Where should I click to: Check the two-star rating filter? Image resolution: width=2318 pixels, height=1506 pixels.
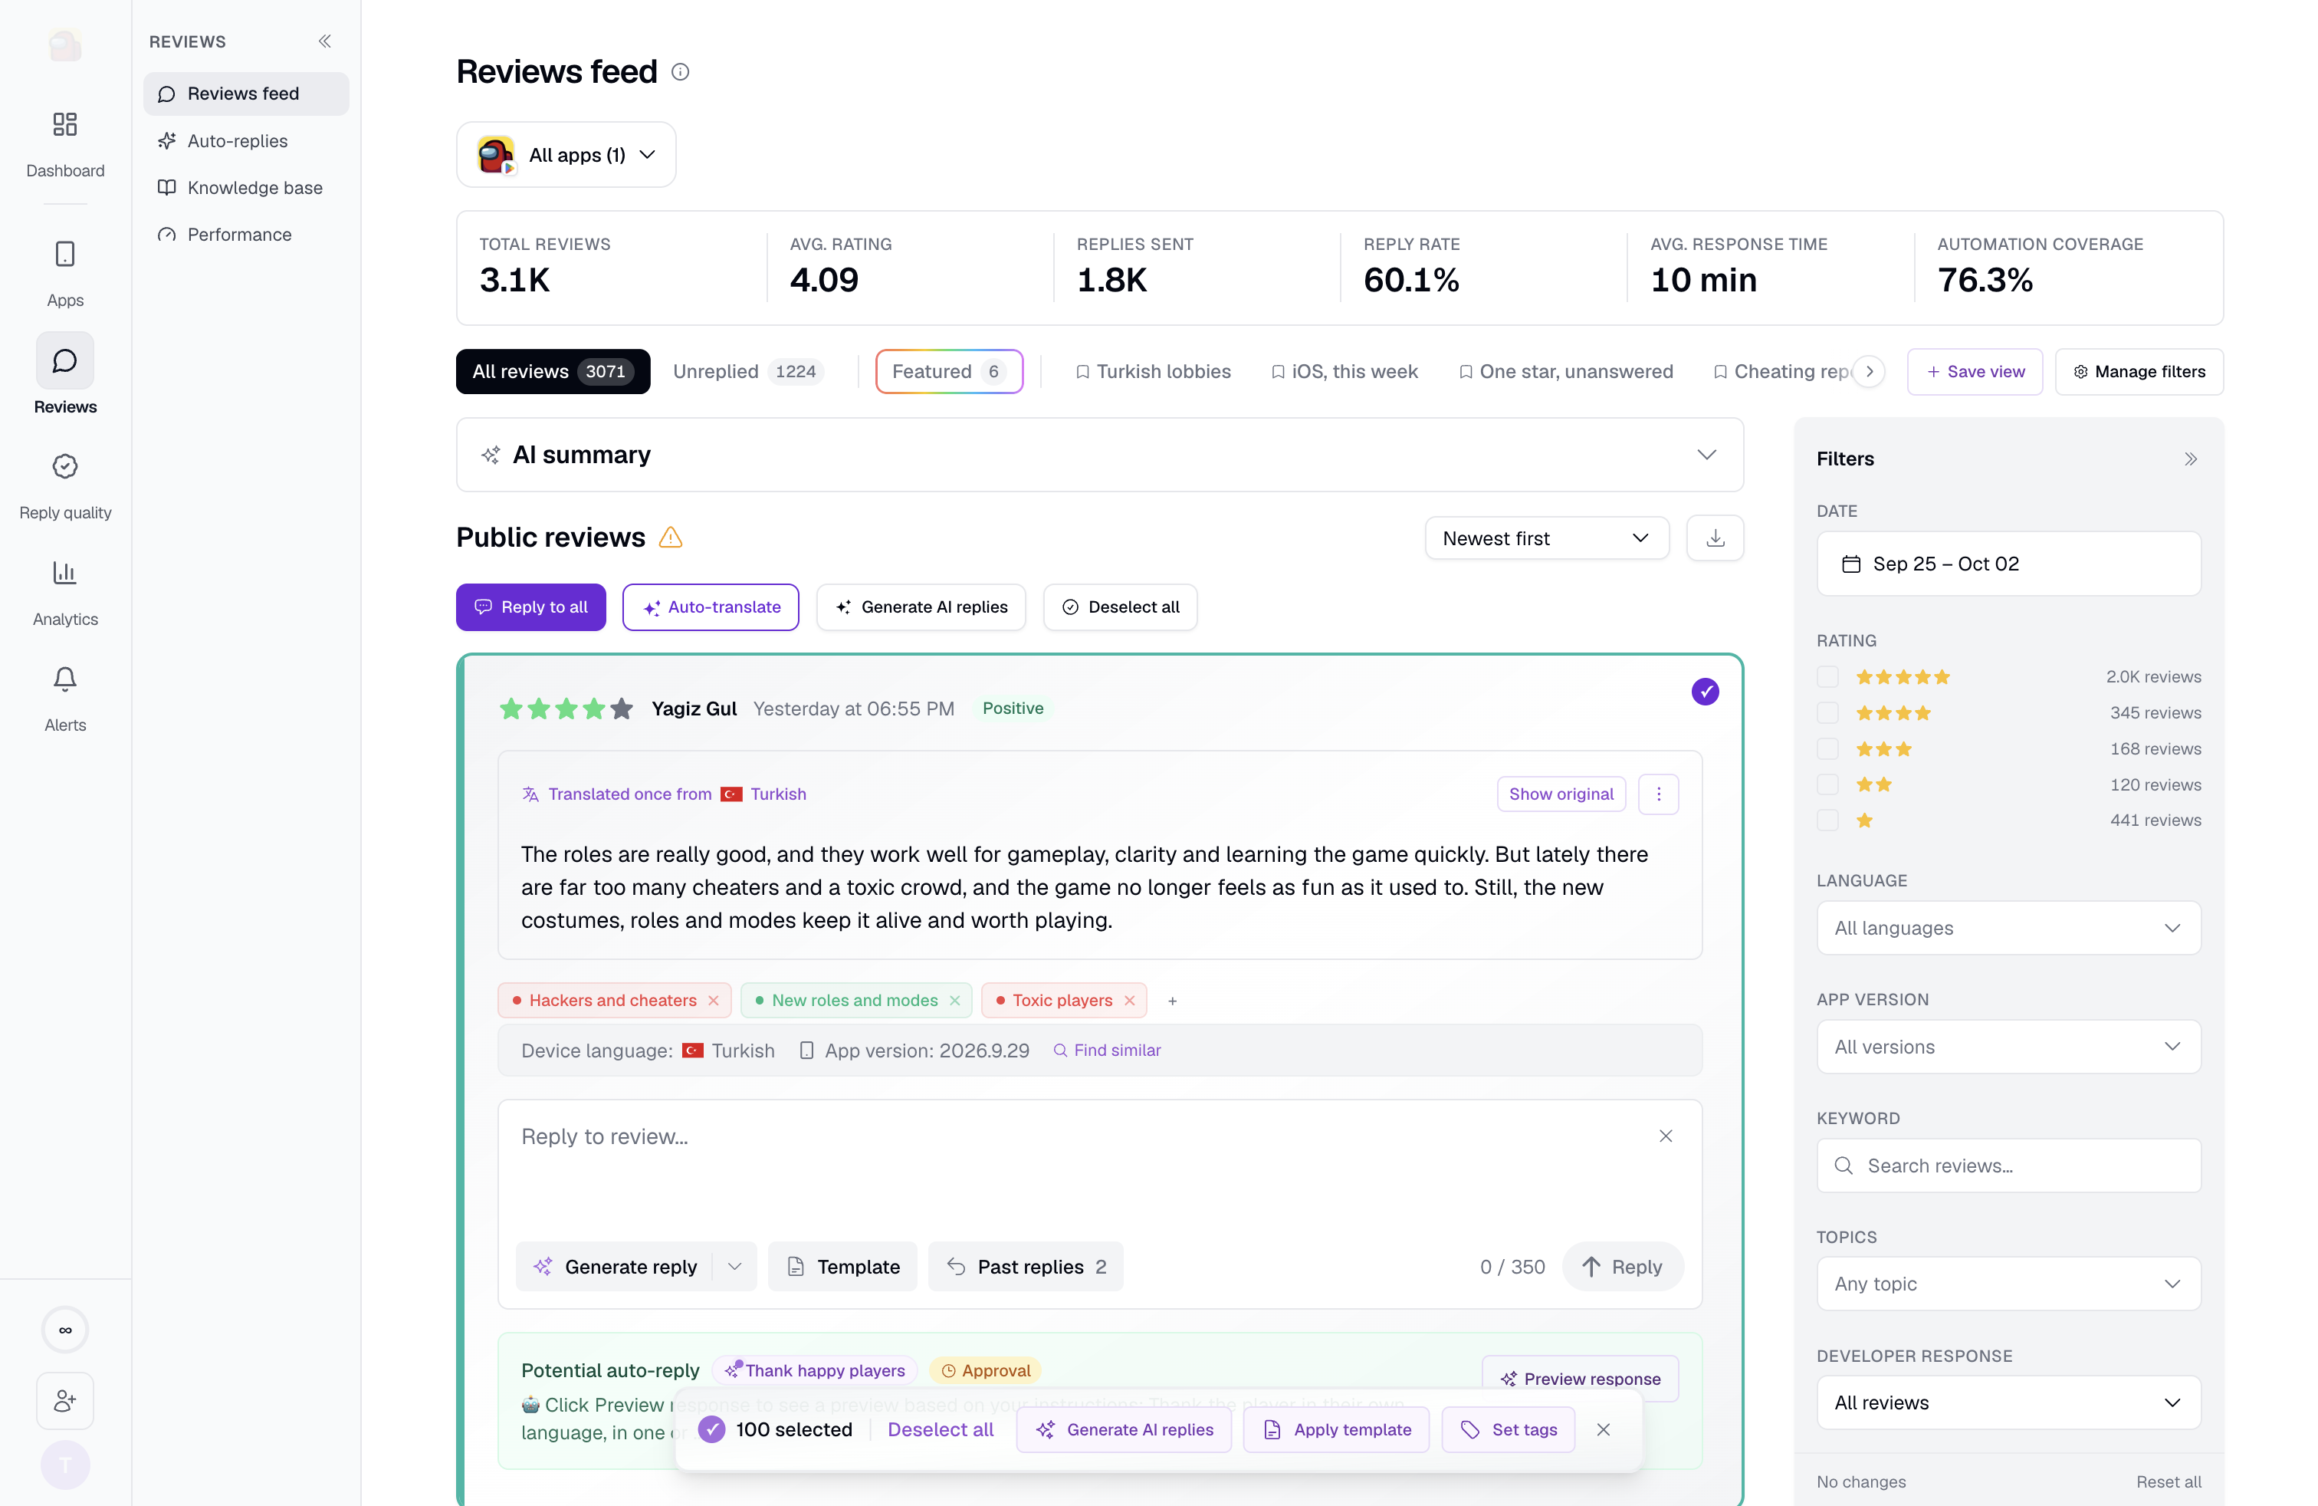coord(1827,785)
